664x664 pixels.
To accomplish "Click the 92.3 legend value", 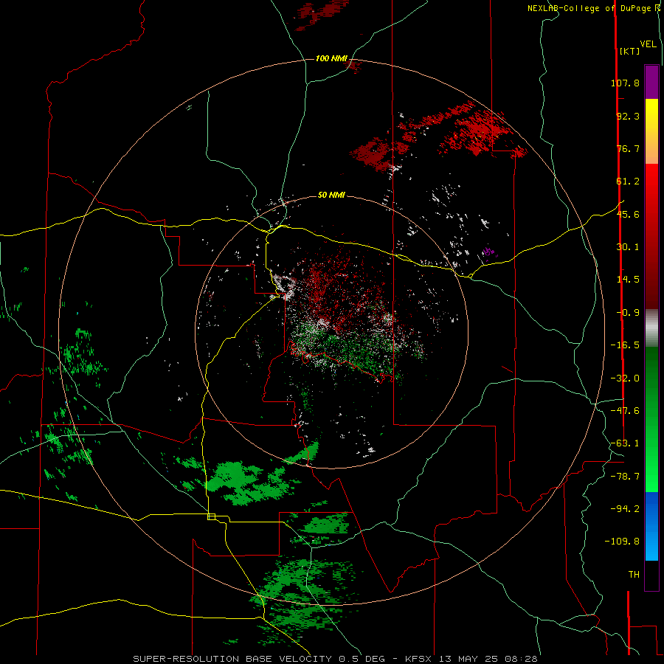I will 628,116.
